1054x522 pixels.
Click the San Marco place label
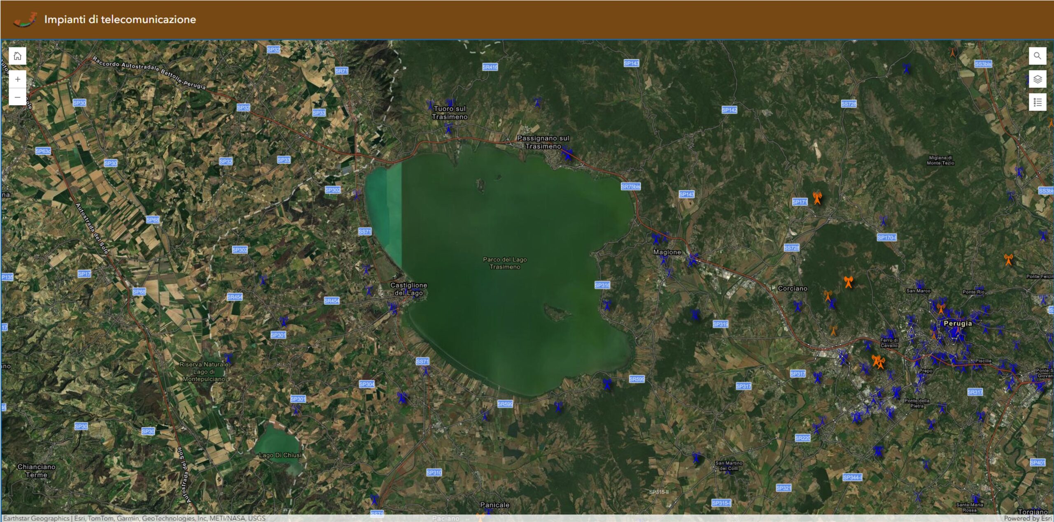point(918,291)
